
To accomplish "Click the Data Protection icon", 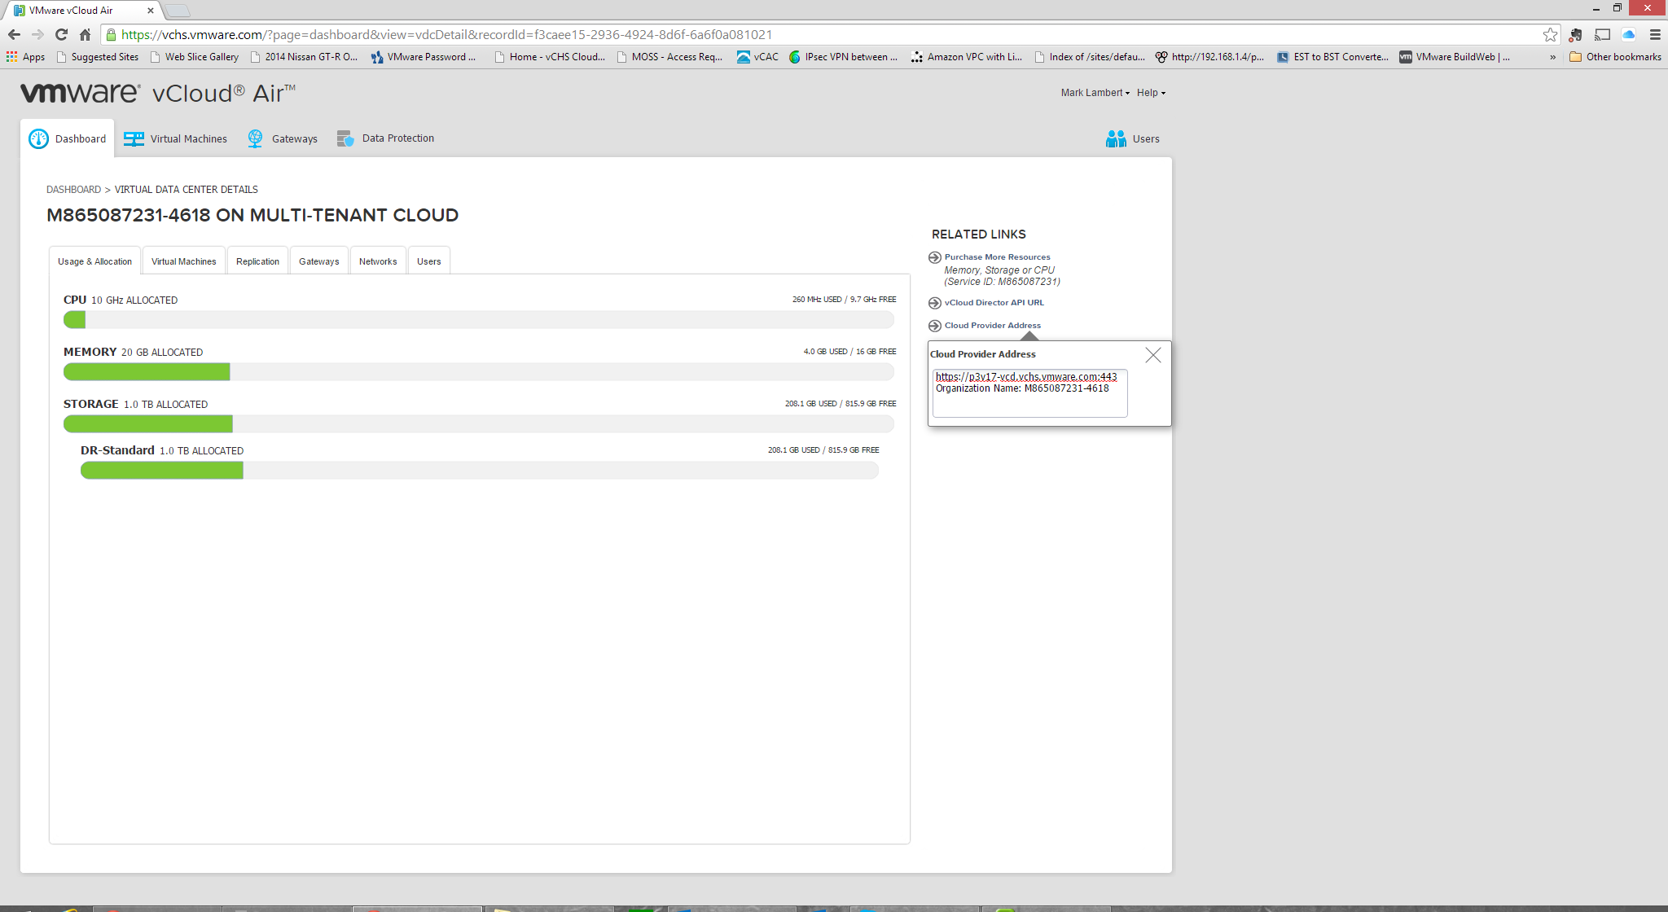I will (x=345, y=138).
